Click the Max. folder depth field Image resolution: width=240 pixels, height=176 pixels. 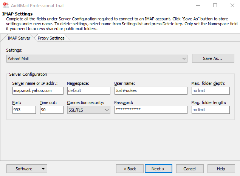click(211, 91)
